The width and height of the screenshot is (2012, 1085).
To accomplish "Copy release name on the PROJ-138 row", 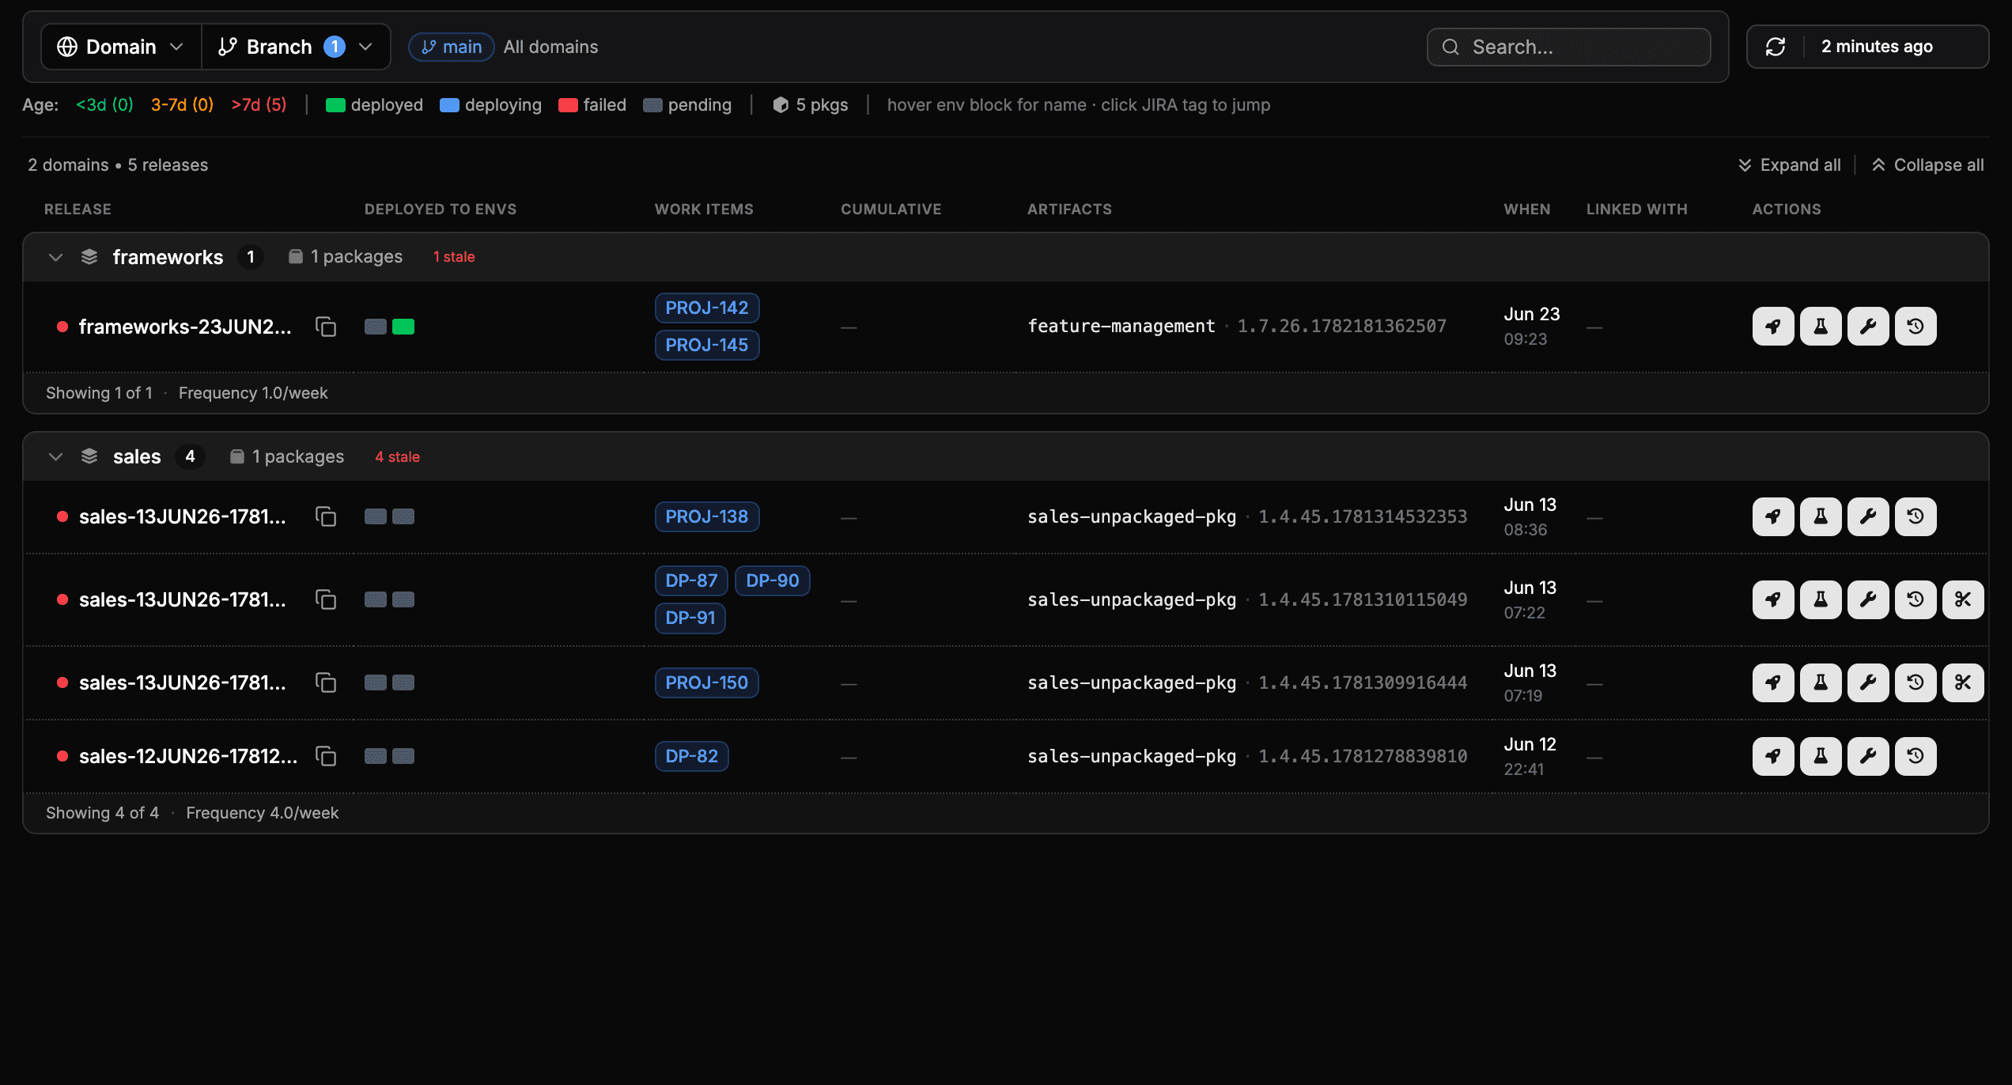I will coord(326,517).
